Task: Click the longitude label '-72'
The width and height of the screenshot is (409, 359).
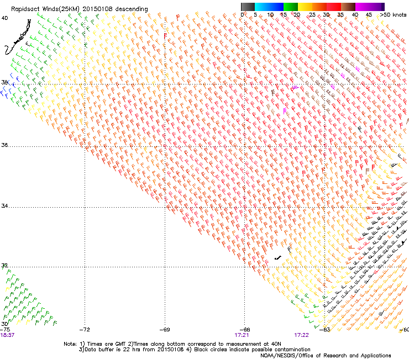Action: pyautogui.click(x=85, y=330)
